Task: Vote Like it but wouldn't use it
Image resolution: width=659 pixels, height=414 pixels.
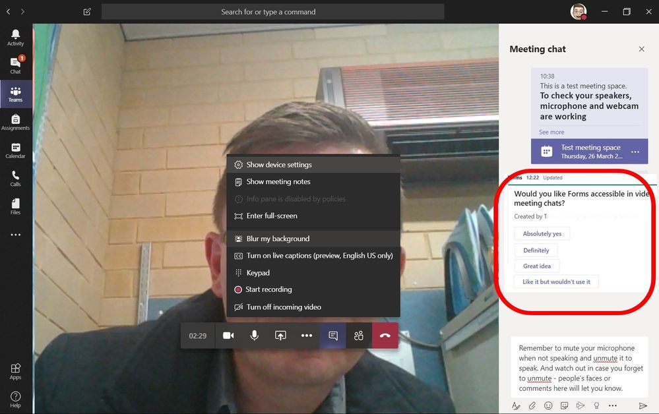Action: (556, 281)
